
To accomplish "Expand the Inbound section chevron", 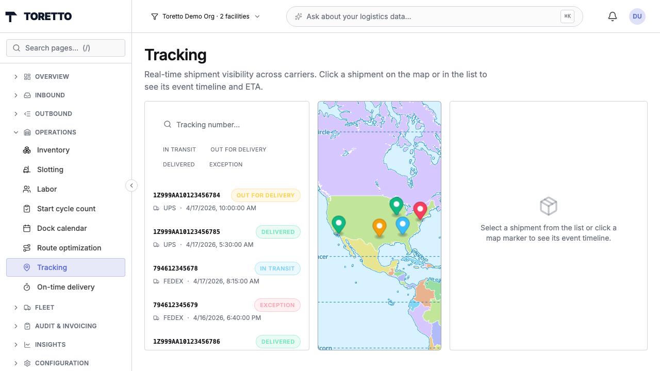I will pyautogui.click(x=15, y=95).
